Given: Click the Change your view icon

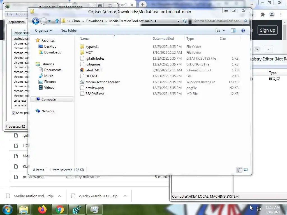Looking at the screenshot, I should coord(217,31).
